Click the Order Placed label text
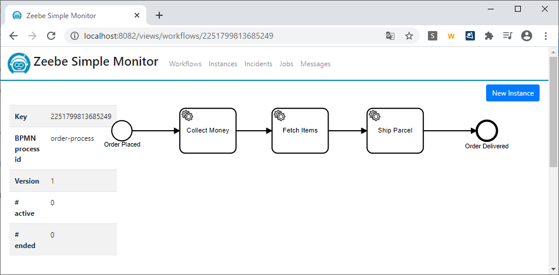Viewport: 559px width, 275px height. pyautogui.click(x=122, y=144)
